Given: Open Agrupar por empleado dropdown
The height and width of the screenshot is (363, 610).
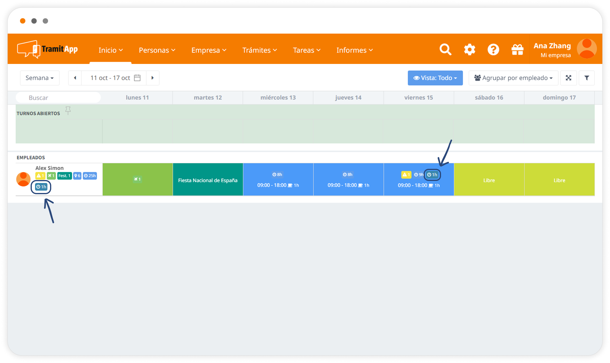Looking at the screenshot, I should click(x=513, y=78).
